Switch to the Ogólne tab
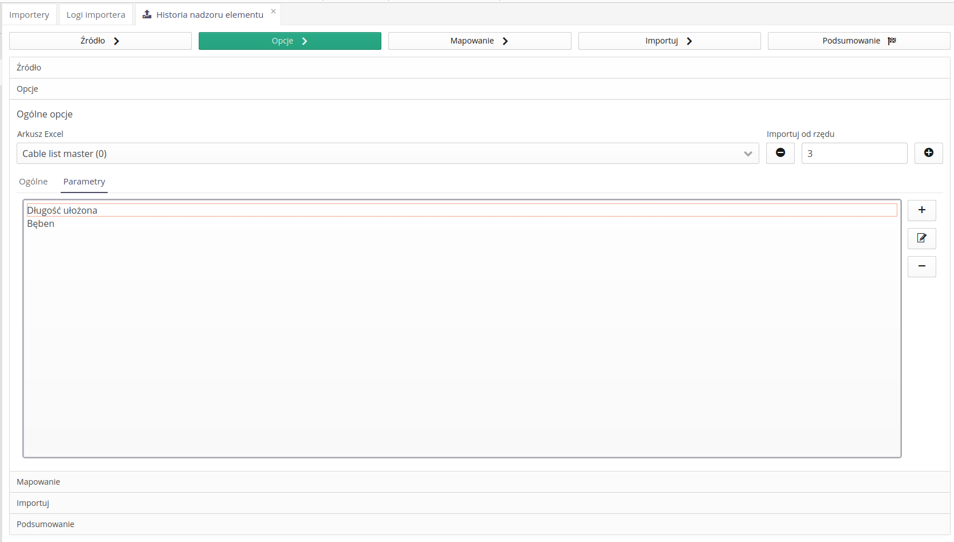954x542 pixels. (x=33, y=182)
